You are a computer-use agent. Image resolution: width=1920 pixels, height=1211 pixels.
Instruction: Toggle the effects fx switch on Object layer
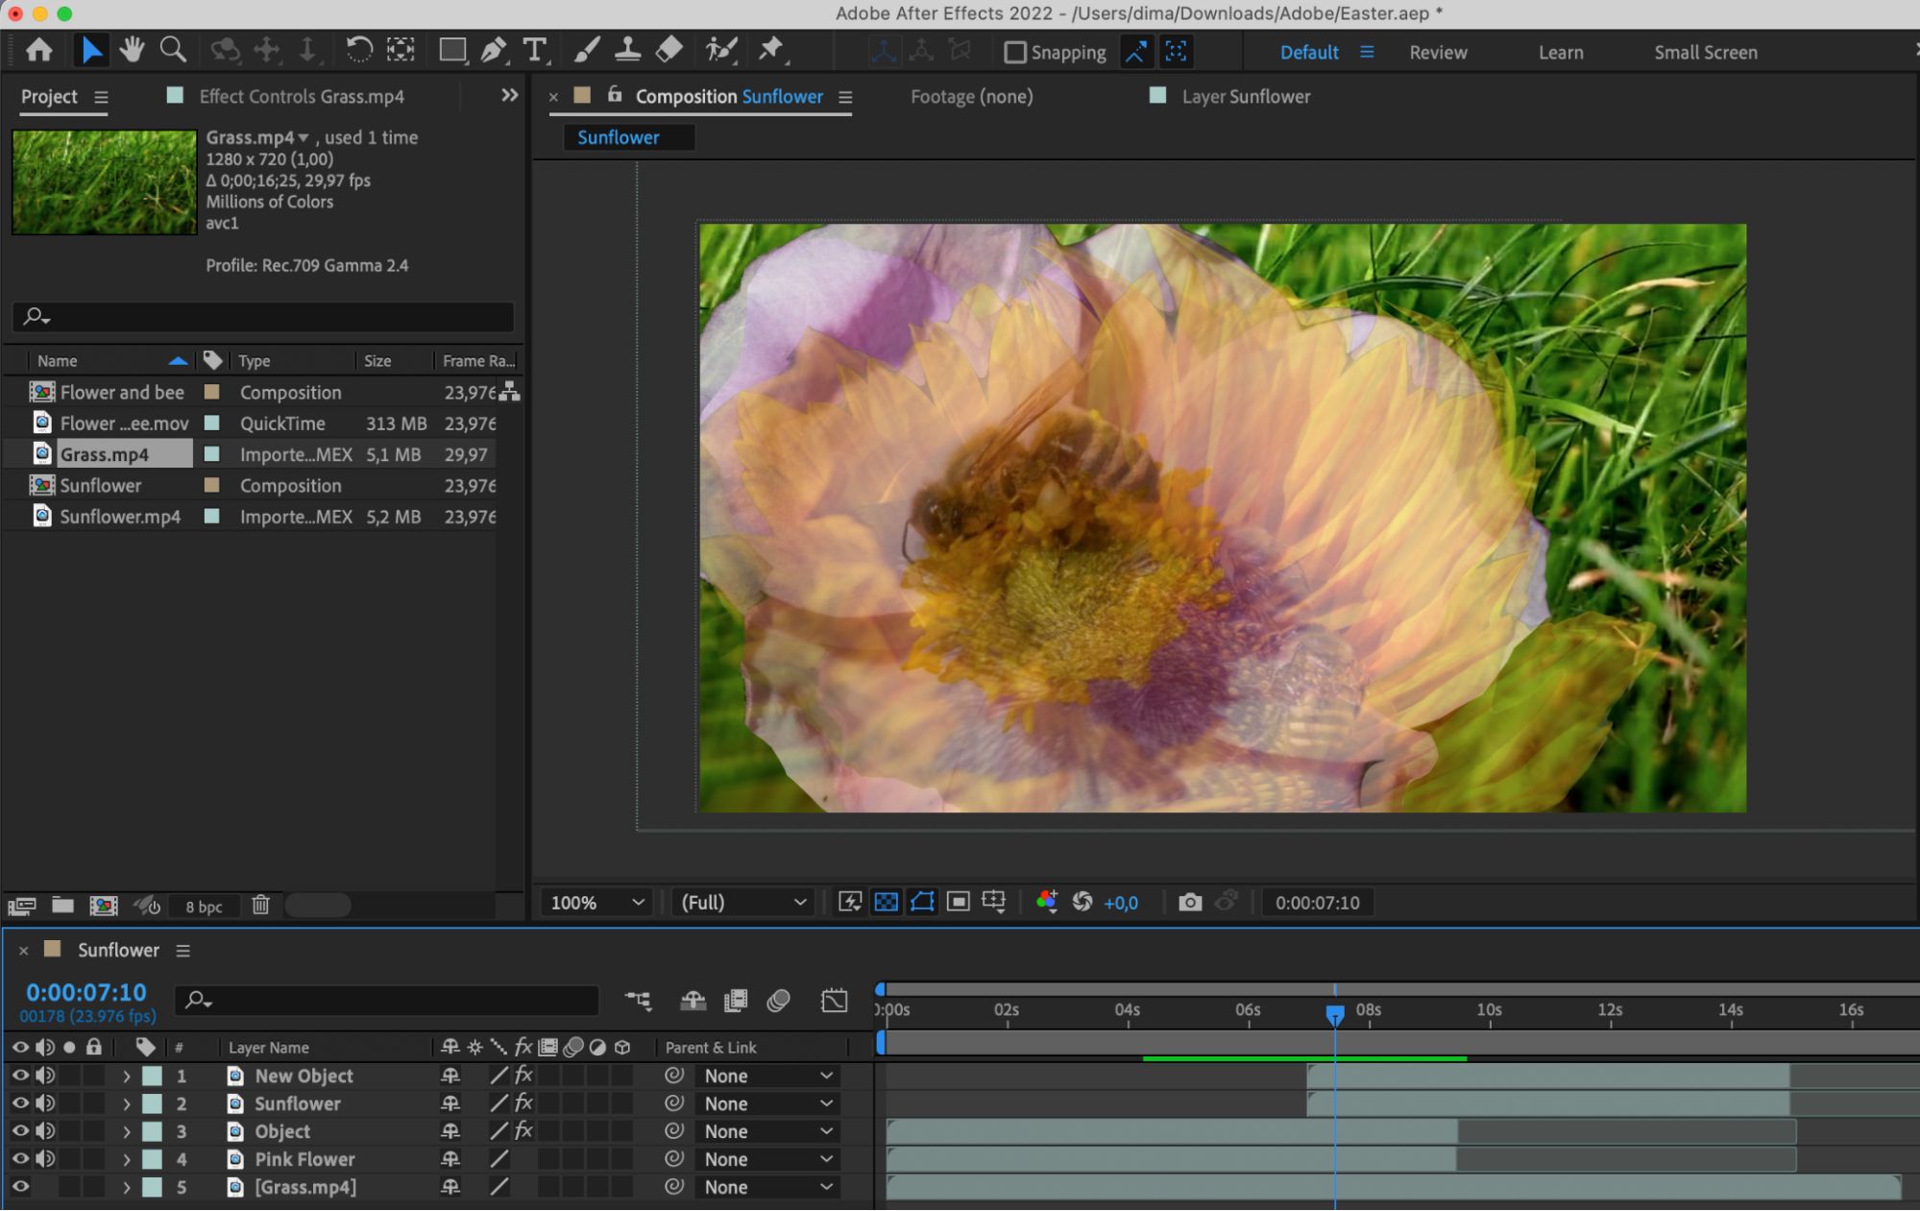click(523, 1131)
